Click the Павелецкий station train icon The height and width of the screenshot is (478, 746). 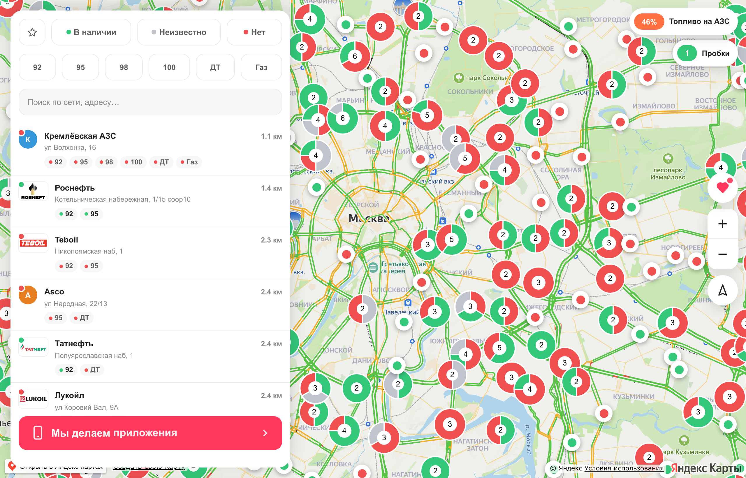(x=408, y=303)
